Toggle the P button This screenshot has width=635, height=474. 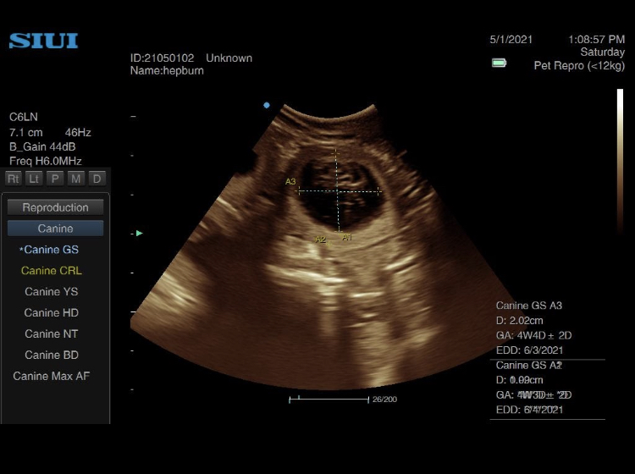pyautogui.click(x=55, y=178)
